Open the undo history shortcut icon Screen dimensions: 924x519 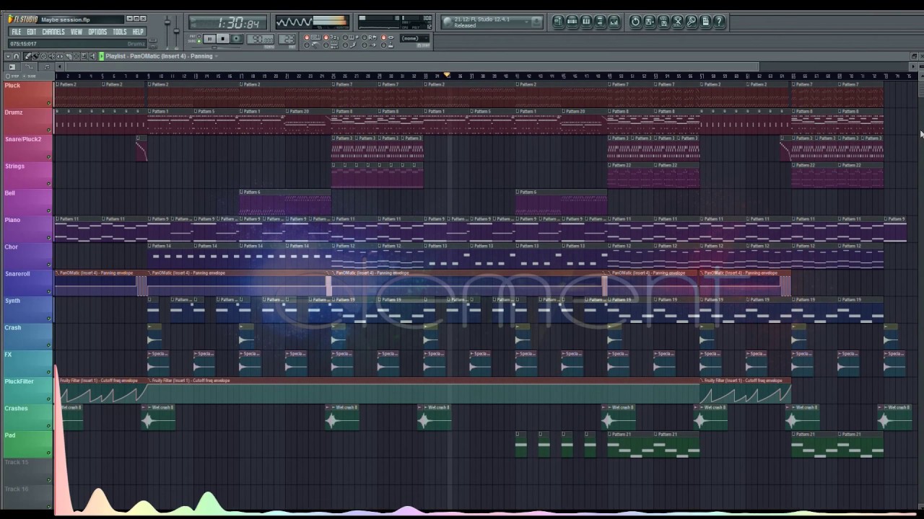pos(635,22)
